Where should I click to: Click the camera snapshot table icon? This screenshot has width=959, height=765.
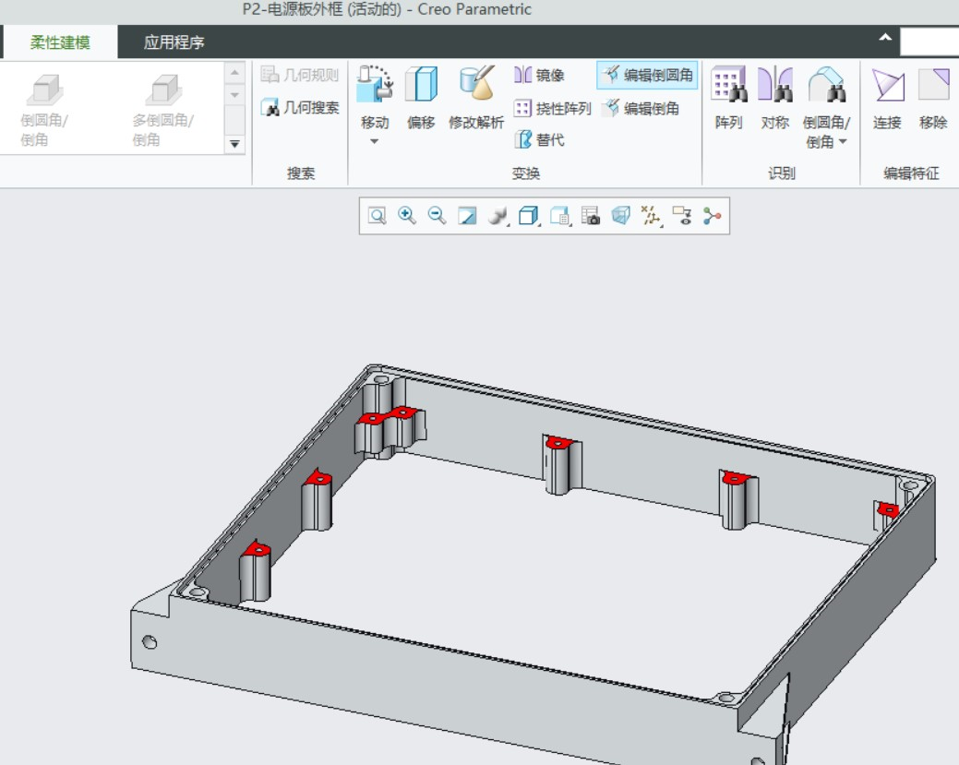click(590, 216)
